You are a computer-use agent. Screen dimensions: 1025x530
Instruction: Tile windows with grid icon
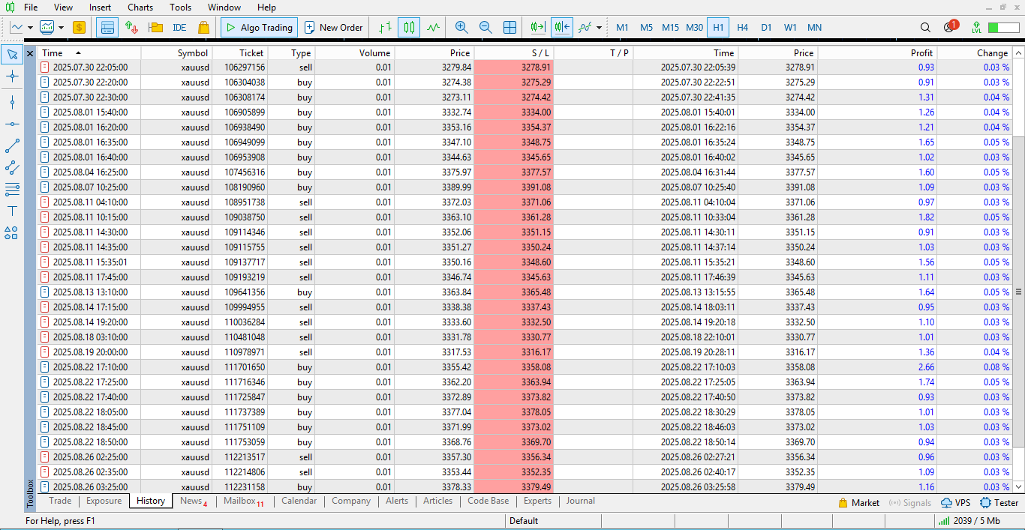coord(509,28)
